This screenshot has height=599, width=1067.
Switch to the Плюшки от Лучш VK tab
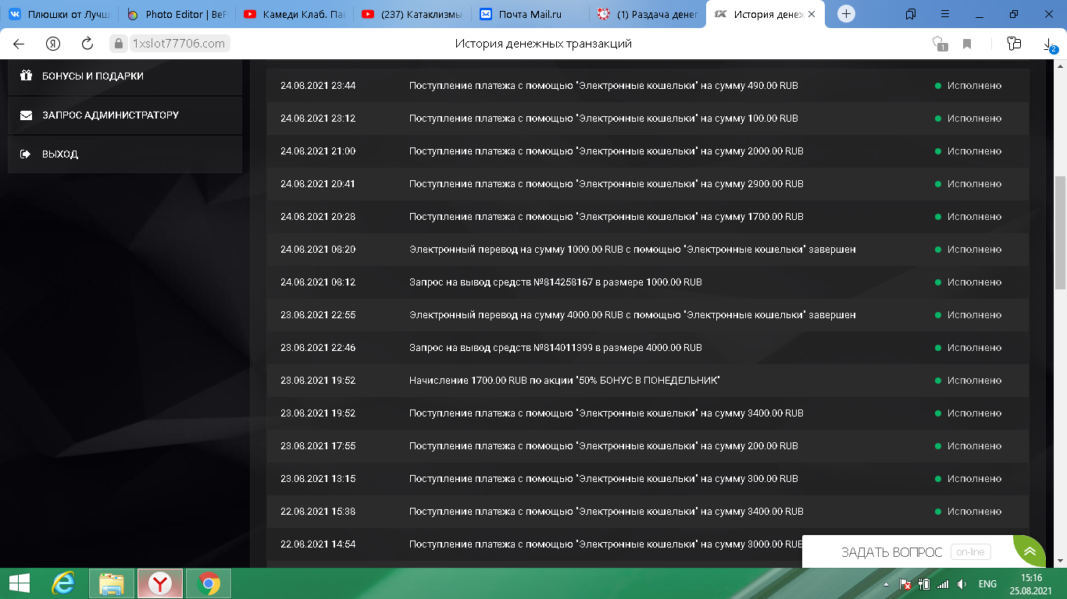coord(59,14)
